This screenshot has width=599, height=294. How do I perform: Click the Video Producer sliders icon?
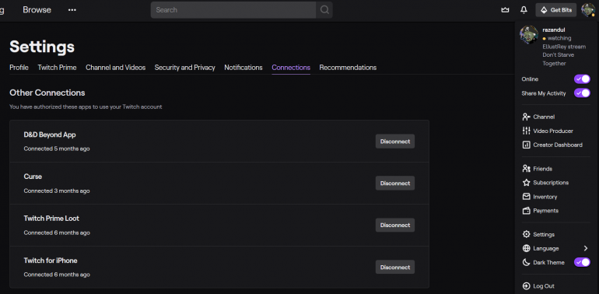527,131
